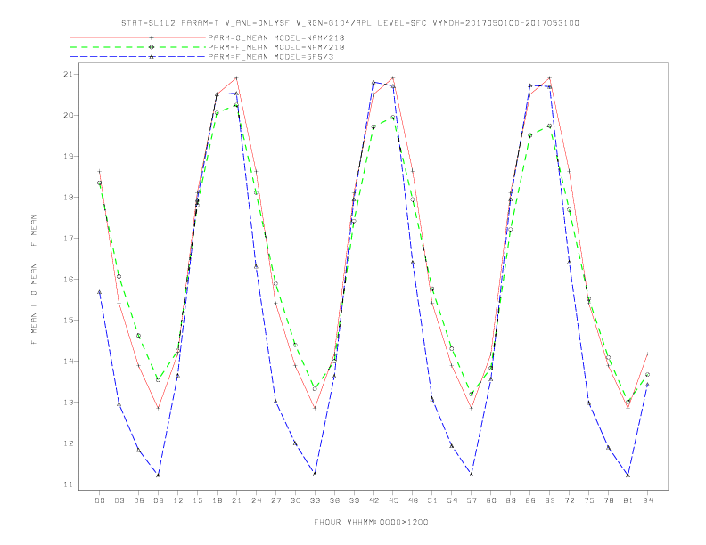Click x-axis forecast hour label 57

coord(472,500)
